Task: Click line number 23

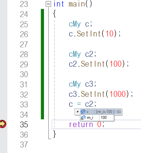Action: pyautogui.click(x=24, y=4)
